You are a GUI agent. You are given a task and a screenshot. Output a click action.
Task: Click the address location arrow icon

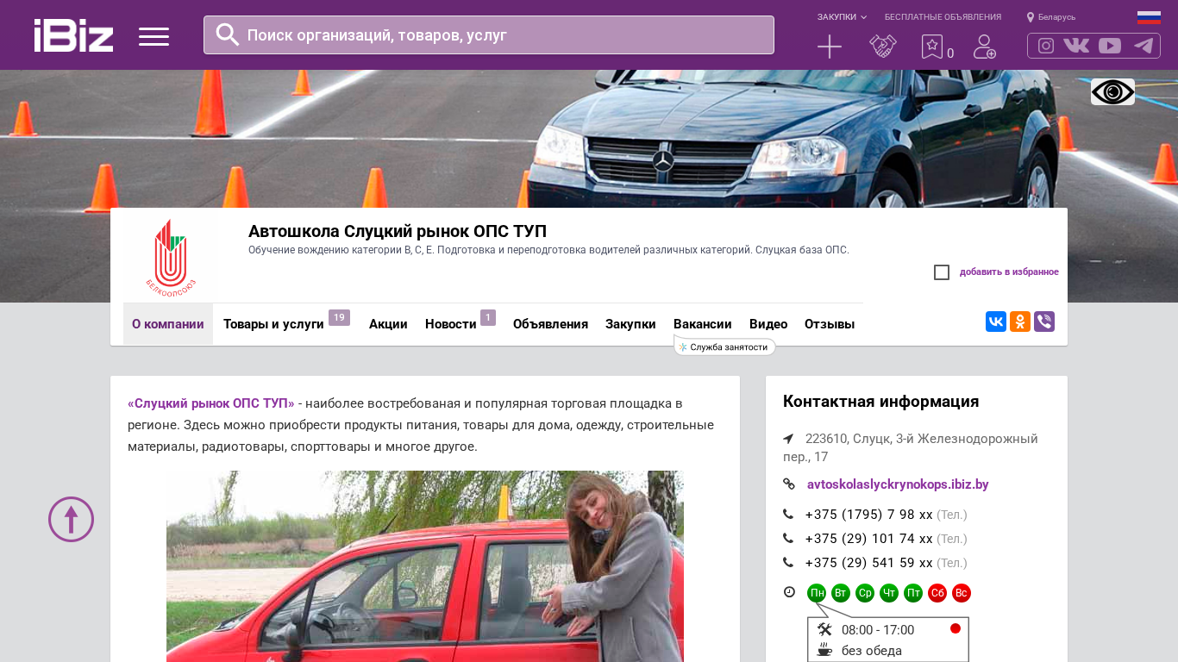[788, 439]
